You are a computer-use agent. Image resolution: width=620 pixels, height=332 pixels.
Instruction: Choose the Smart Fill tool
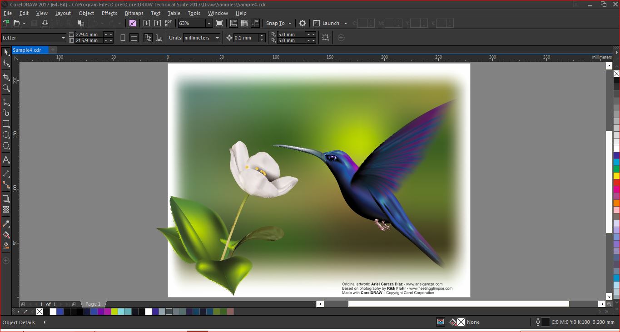(6, 246)
